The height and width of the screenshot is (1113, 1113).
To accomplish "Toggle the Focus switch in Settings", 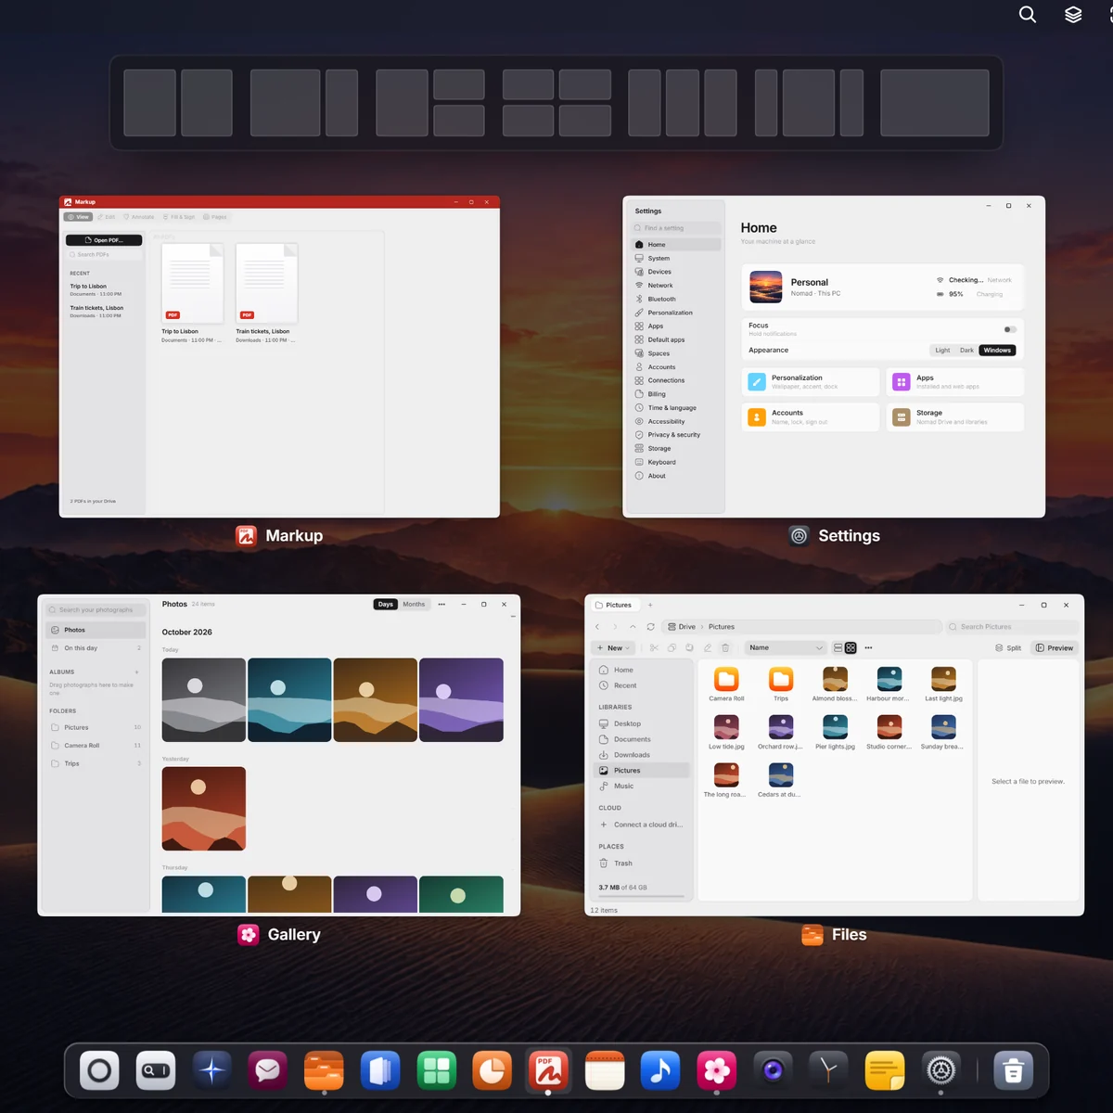I will (x=1010, y=329).
